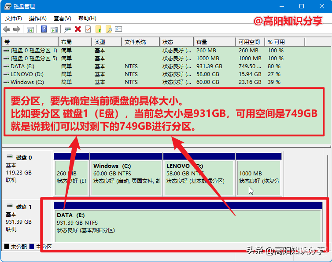Click the checklist settings toolbar icon
332x262 pixels.
[118, 29]
